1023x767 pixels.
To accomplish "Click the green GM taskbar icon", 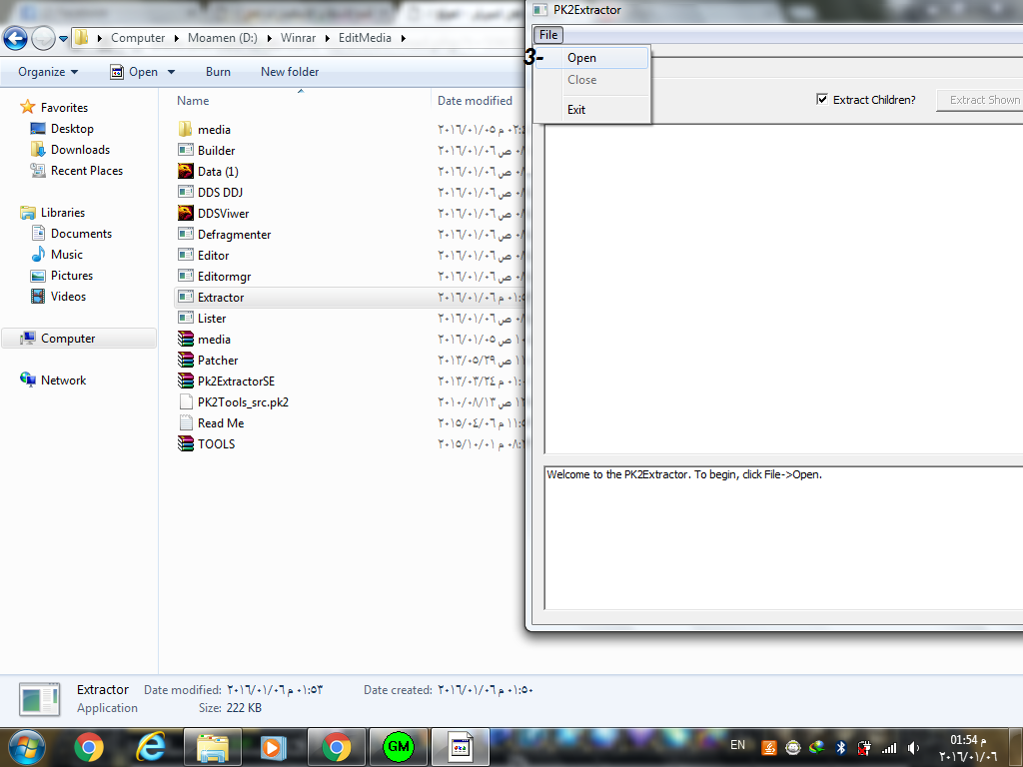I will point(398,747).
